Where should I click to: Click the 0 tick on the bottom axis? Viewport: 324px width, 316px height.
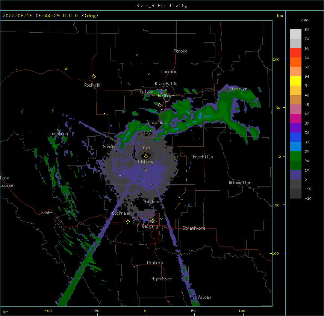point(145,311)
